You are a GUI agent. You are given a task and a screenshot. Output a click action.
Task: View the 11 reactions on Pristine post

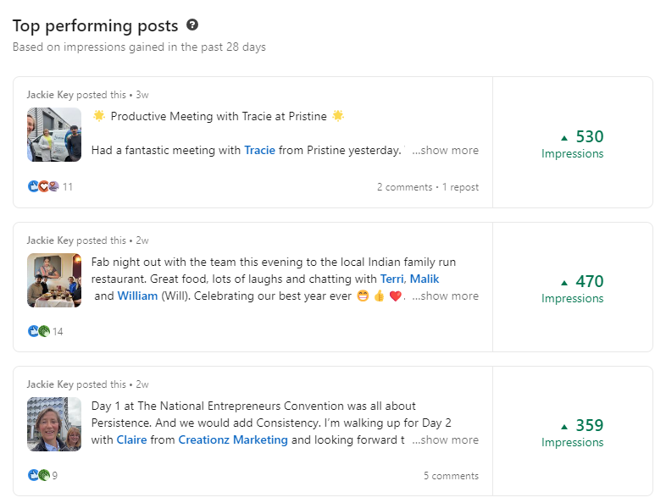click(x=50, y=186)
